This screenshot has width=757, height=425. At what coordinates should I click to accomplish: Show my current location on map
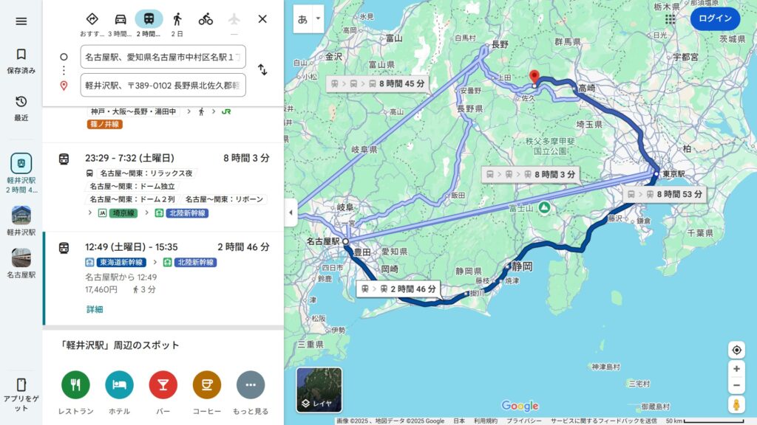(736, 350)
